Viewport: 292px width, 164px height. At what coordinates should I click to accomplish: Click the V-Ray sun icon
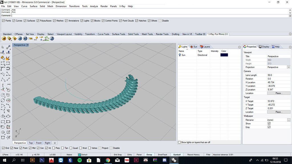[x=36, y=38]
